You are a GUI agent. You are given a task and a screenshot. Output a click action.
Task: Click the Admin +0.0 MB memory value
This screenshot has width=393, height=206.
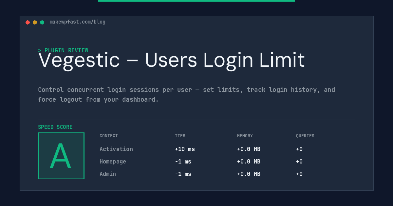(x=249, y=174)
